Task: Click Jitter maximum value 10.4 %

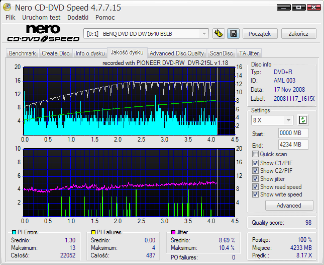Action: [227, 248]
